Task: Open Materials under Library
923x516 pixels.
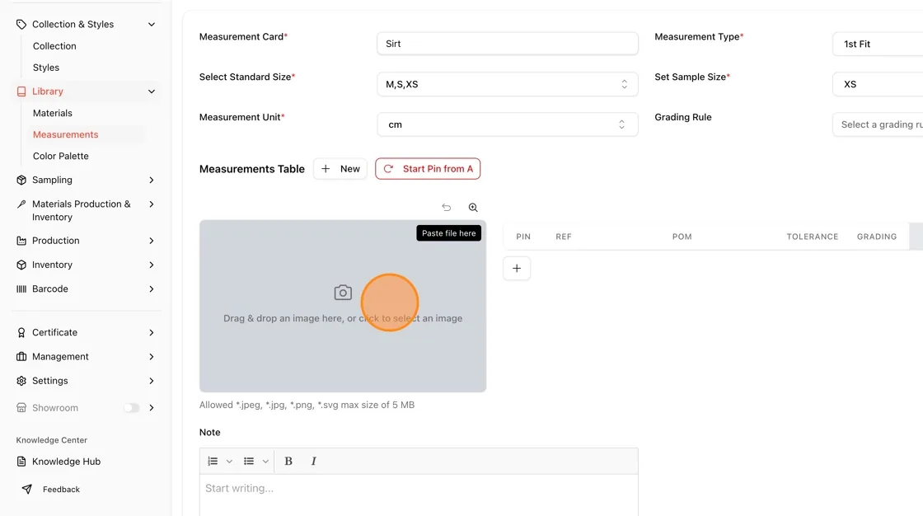Action: (53, 113)
